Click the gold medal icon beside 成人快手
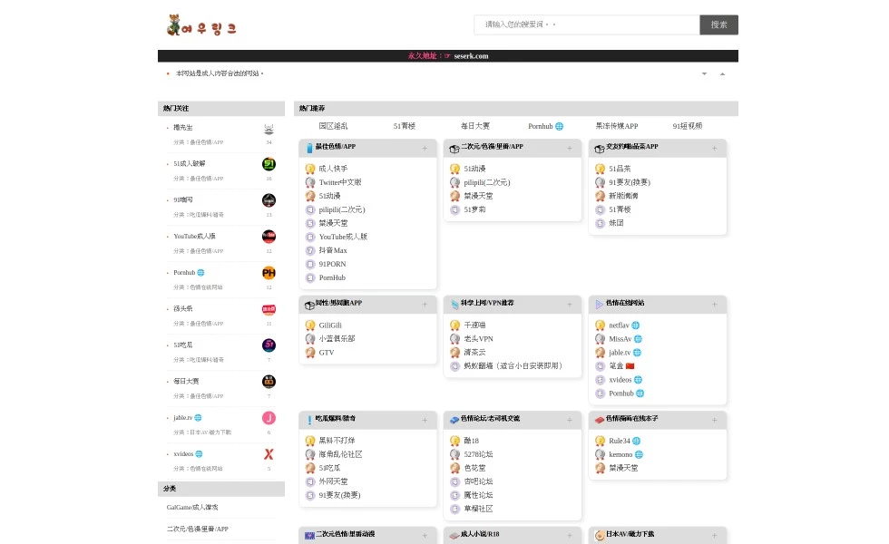 coord(311,168)
